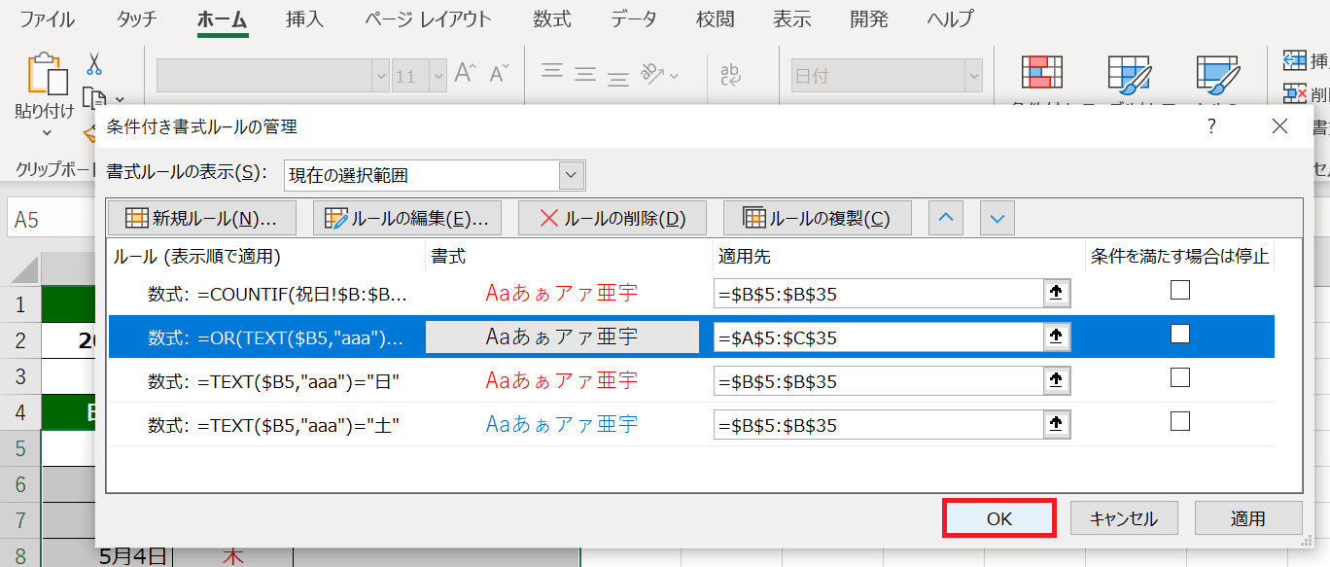The height and width of the screenshot is (567, 1330).
Task: Move the rule down with the down arrow
Action: 997,218
